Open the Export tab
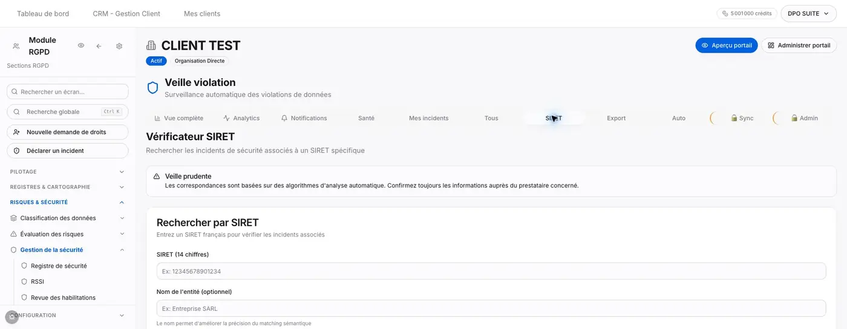This screenshot has width=847, height=329. pyautogui.click(x=616, y=119)
